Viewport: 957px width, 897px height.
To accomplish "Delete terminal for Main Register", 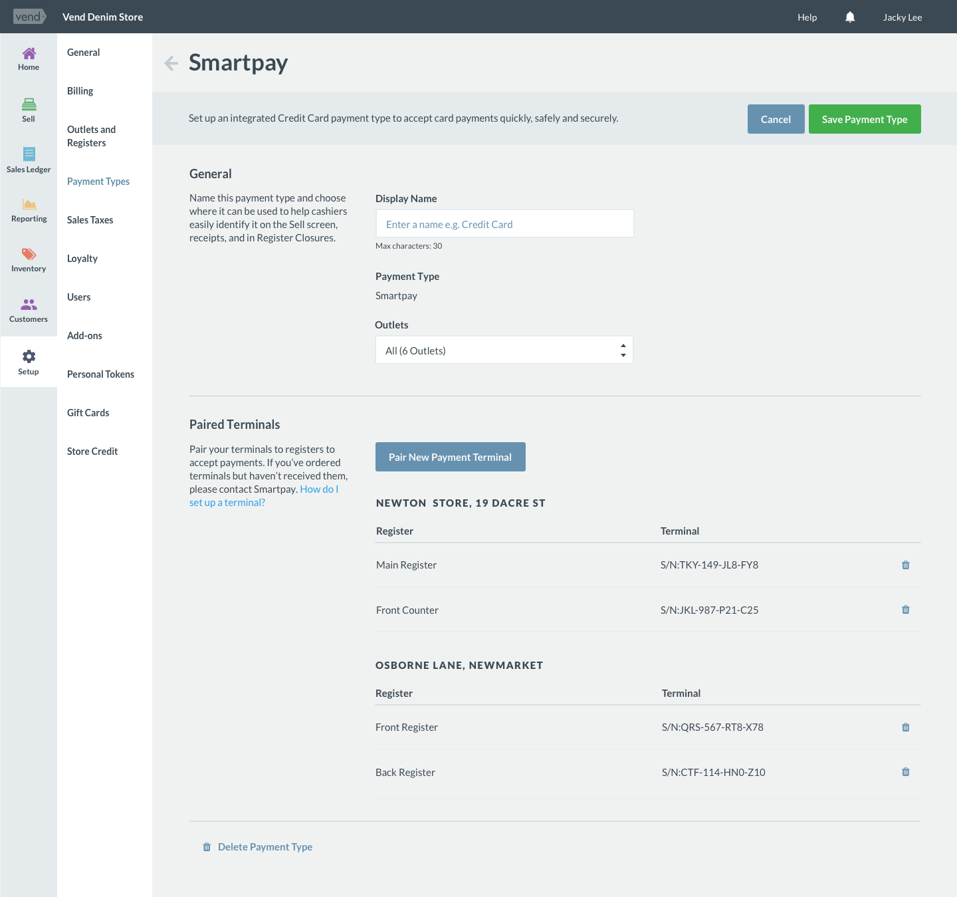I will click(x=906, y=565).
